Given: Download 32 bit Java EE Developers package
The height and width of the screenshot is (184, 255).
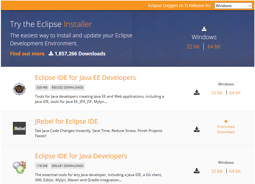Looking at the screenshot, I should click(x=217, y=93).
